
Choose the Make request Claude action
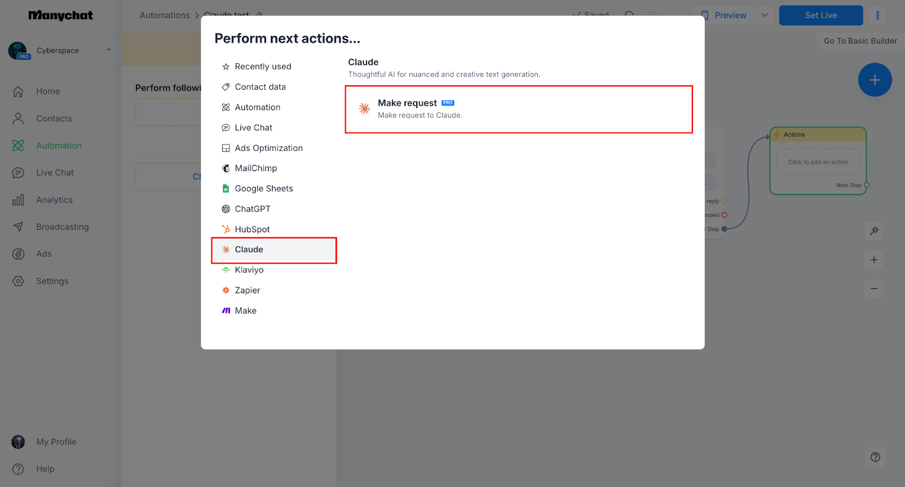pos(518,109)
